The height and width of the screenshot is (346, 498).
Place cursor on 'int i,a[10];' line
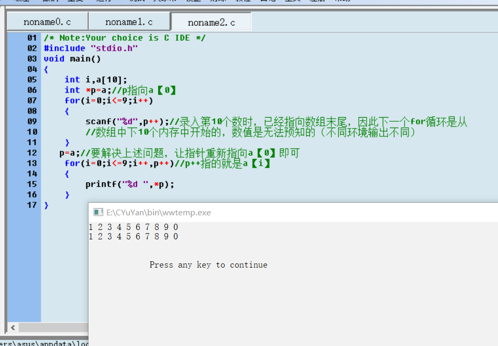[96, 79]
